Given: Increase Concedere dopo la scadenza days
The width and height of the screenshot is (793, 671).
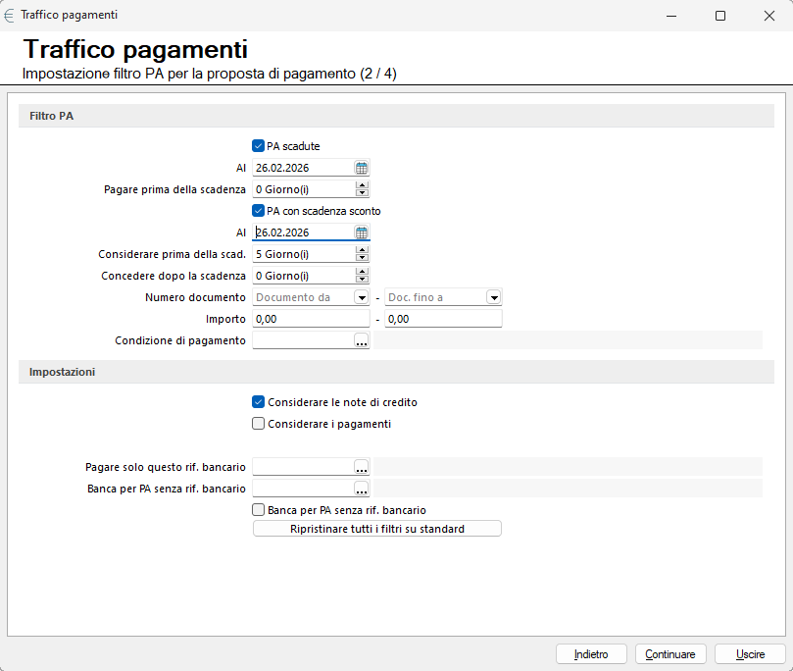Looking at the screenshot, I should tap(362, 272).
